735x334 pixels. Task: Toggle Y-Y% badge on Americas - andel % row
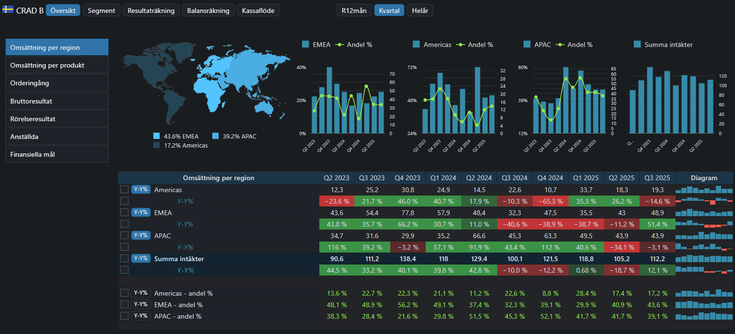point(141,293)
